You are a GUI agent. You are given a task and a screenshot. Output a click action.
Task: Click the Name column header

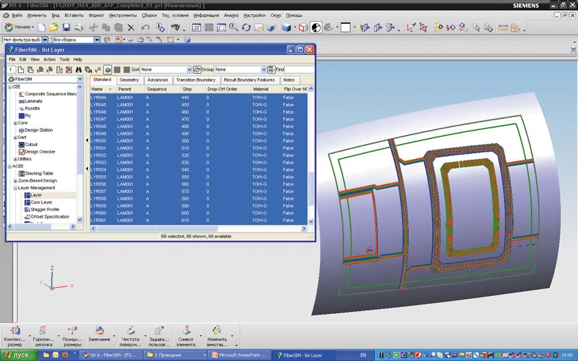click(103, 89)
